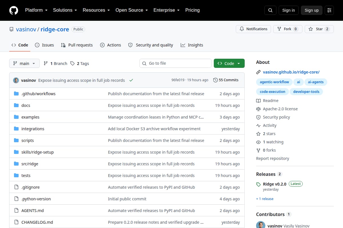This screenshot has width=343, height=228.
Task: Open the + 1 release link
Action: click(x=265, y=199)
